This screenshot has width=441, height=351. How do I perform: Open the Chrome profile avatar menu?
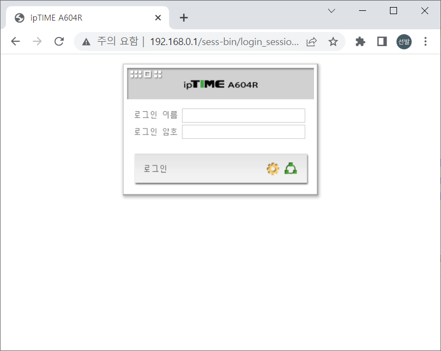(404, 42)
